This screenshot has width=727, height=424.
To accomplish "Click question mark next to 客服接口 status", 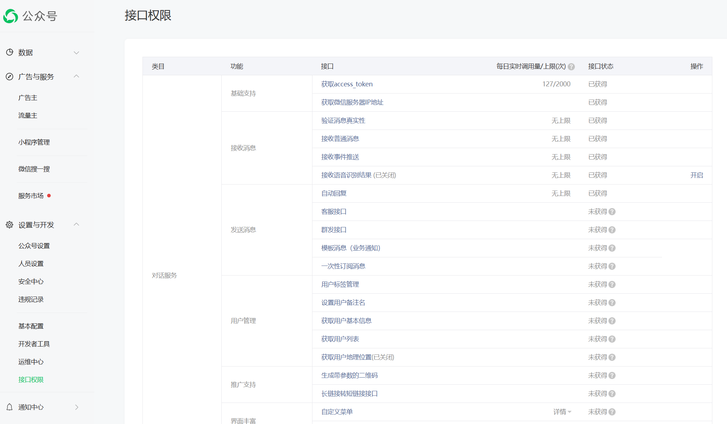I will [612, 212].
